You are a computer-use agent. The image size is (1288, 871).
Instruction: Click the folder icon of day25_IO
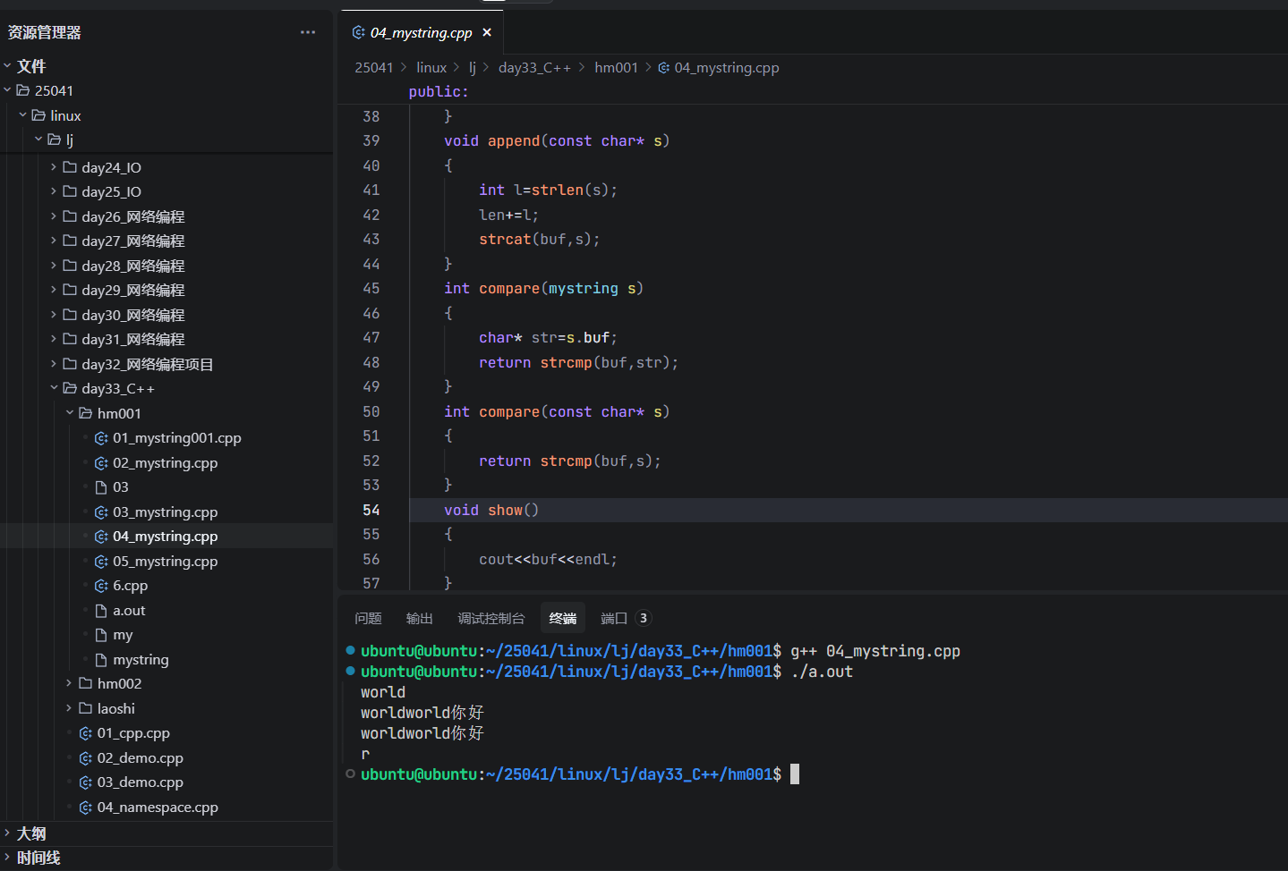tap(70, 191)
